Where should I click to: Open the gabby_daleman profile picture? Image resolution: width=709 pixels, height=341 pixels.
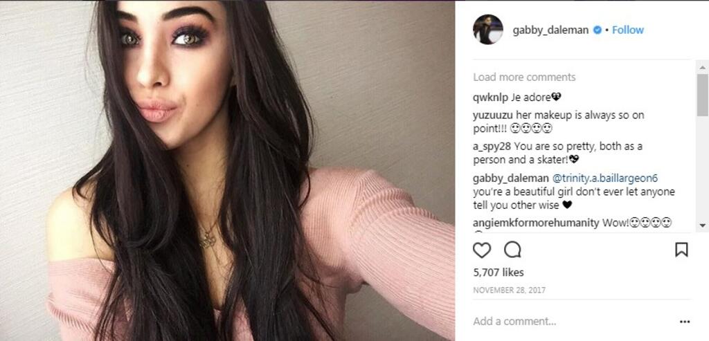488,30
